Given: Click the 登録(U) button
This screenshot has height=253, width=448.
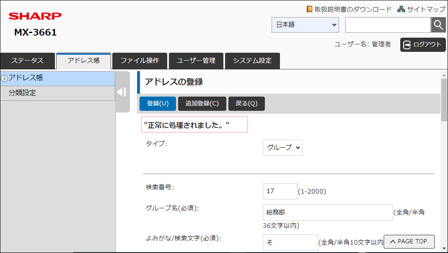Looking at the screenshot, I should [x=158, y=104].
